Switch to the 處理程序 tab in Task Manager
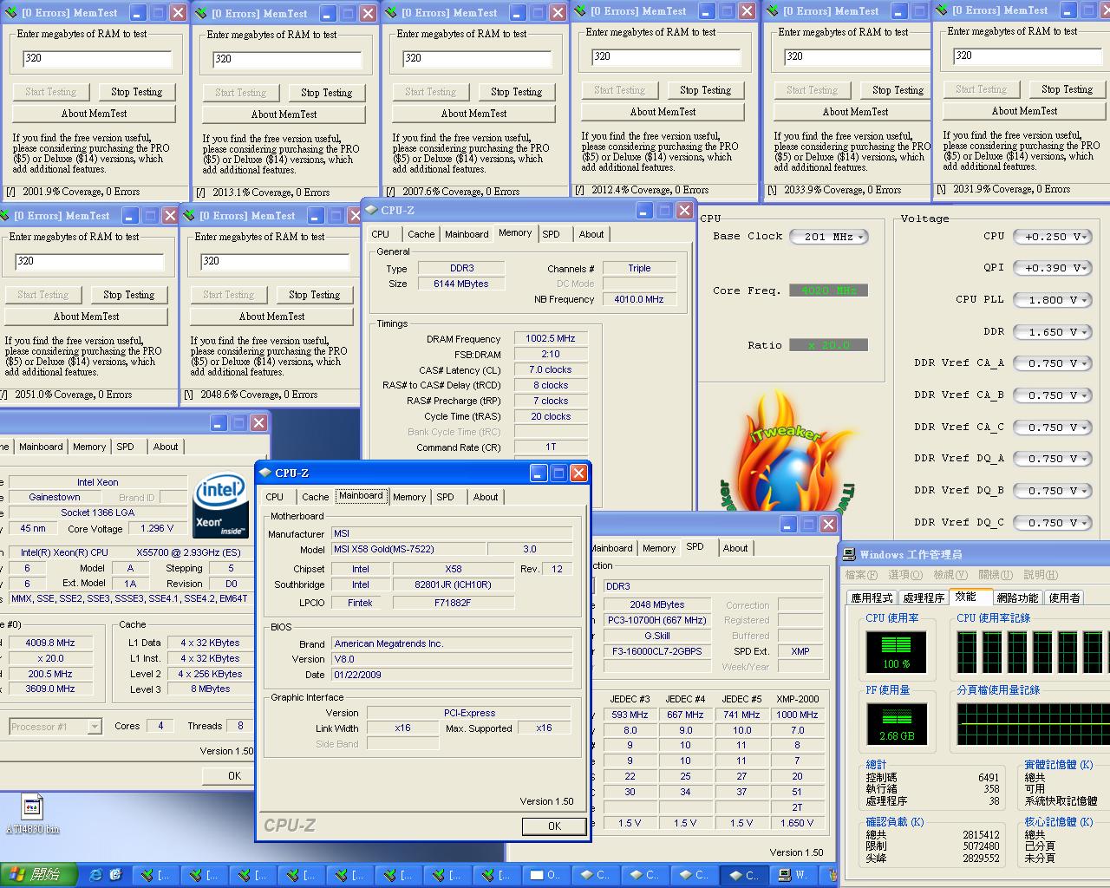 924,597
